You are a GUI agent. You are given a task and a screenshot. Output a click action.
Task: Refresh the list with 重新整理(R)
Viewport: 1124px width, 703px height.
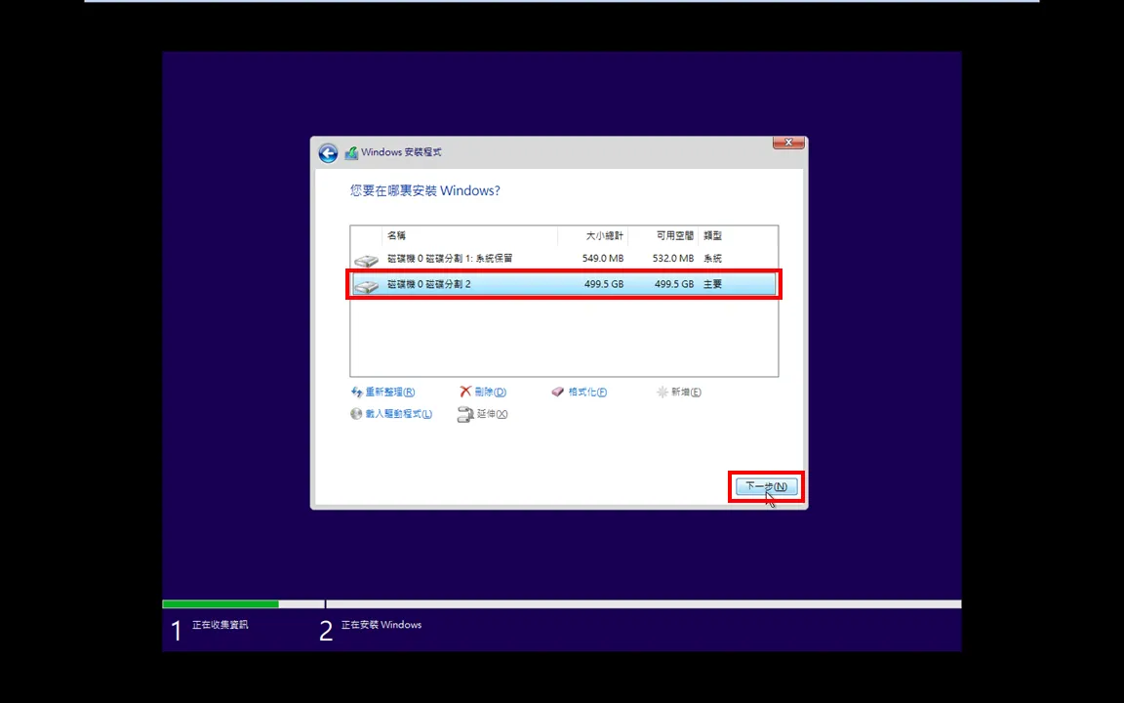click(390, 392)
